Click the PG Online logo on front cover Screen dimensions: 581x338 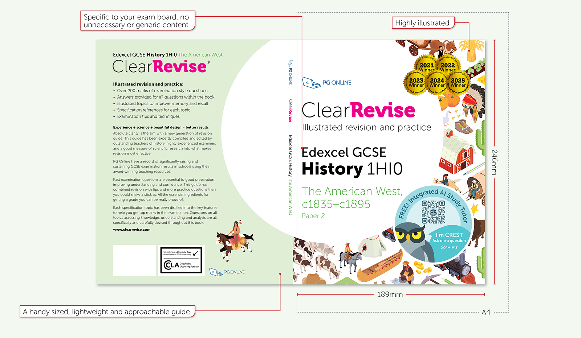point(327,82)
